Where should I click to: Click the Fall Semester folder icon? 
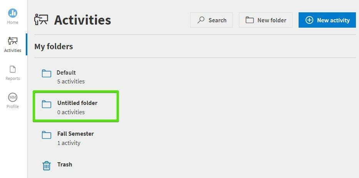pos(47,135)
